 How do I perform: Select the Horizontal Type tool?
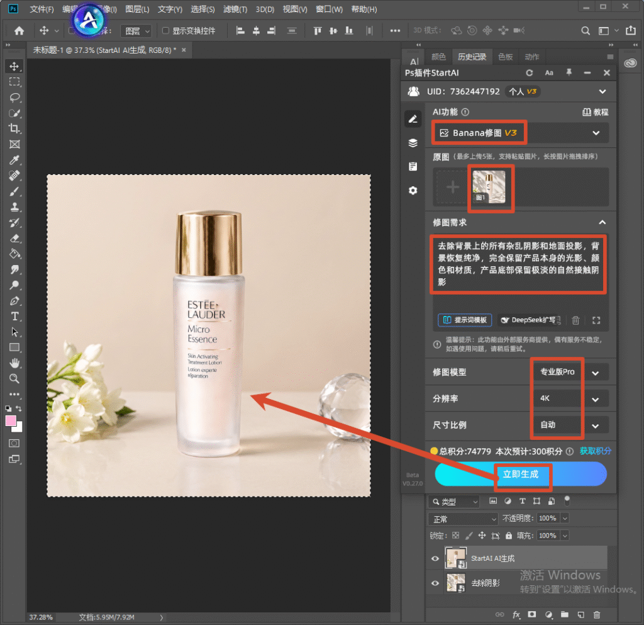tap(14, 317)
